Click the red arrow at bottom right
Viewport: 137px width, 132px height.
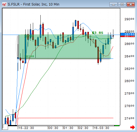point(133,127)
